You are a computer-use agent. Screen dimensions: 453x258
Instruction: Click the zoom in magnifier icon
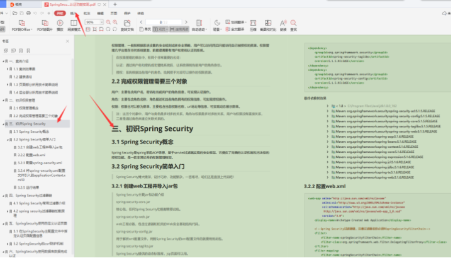pyautogui.click(x=115, y=22)
